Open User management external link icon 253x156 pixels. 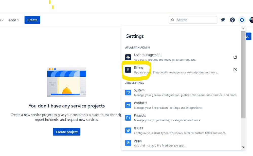[x=235, y=57]
